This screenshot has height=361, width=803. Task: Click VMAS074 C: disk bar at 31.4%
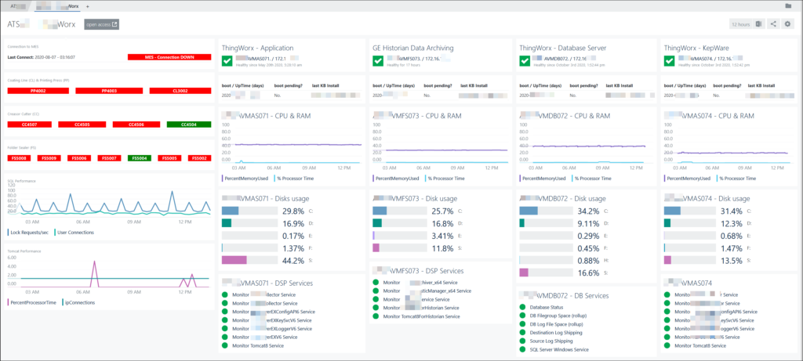691,211
